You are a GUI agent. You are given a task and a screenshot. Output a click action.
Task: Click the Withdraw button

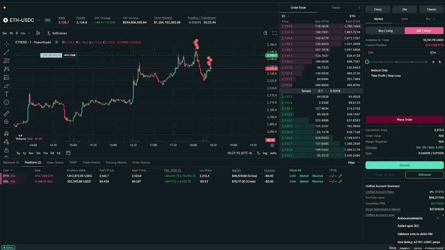[x=424, y=175]
